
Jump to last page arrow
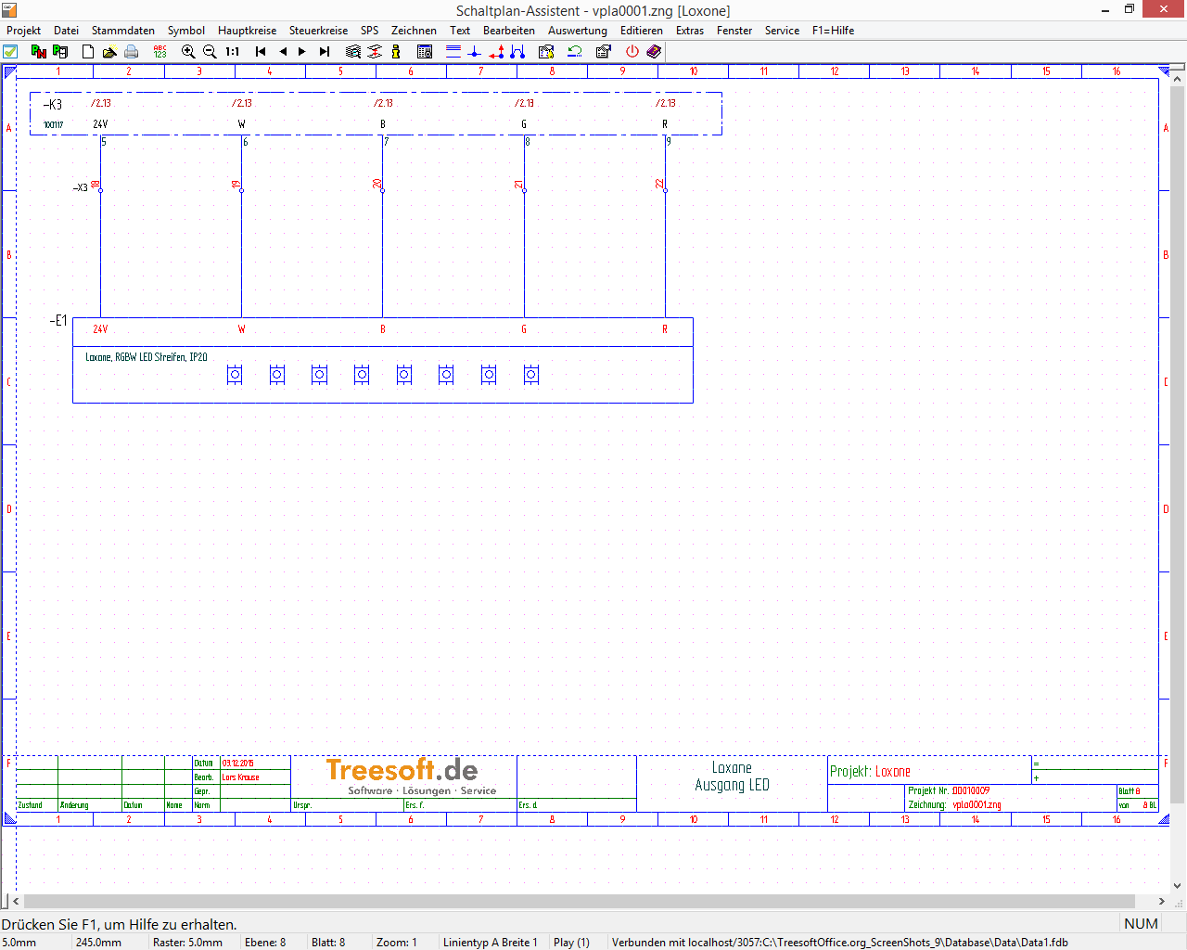[x=325, y=52]
